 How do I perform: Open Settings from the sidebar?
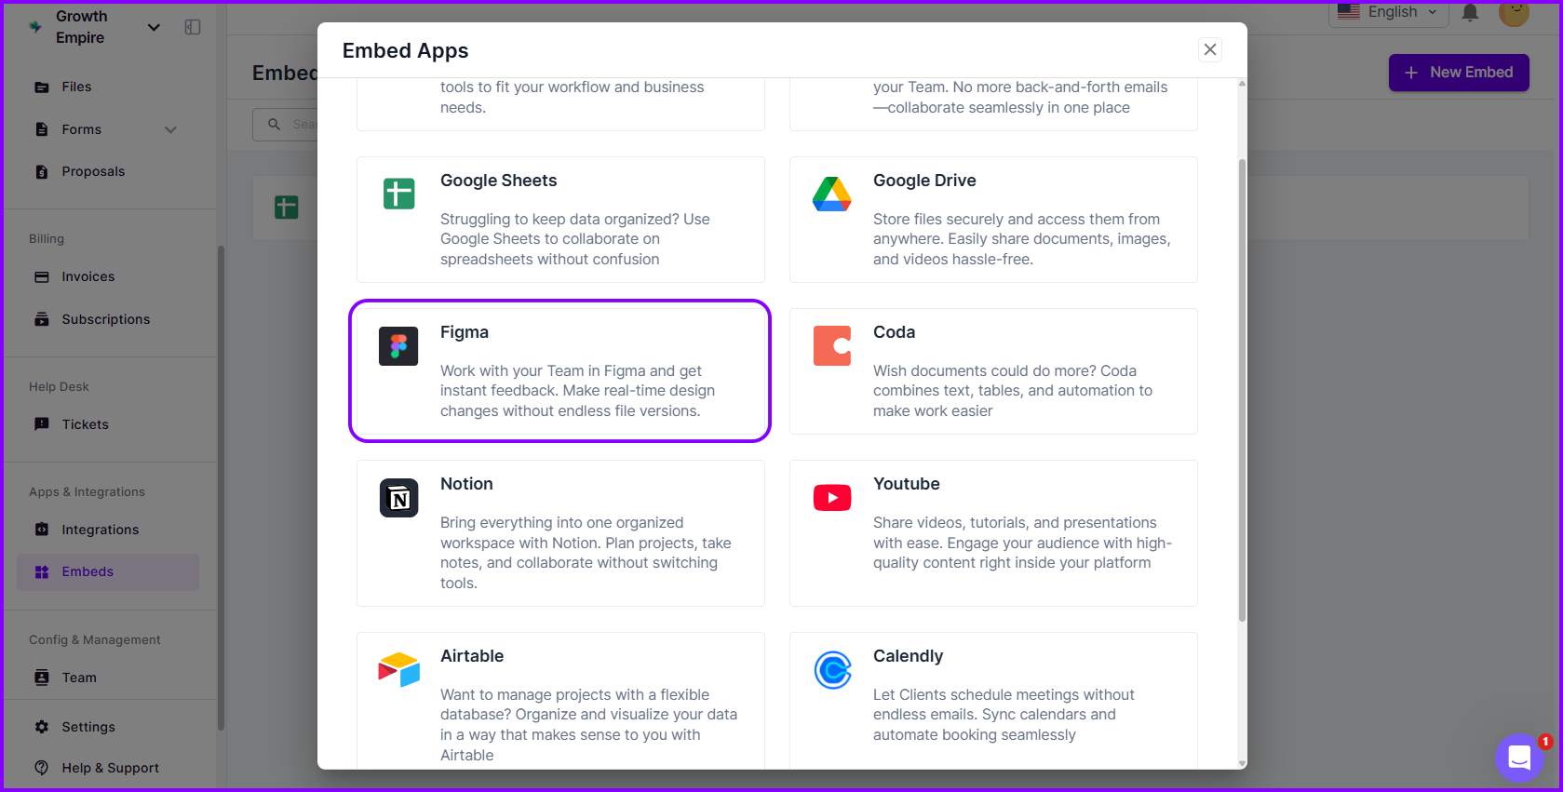88,727
